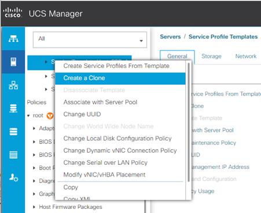
Task: Expand the highlighted service template row
Action: click(46, 62)
